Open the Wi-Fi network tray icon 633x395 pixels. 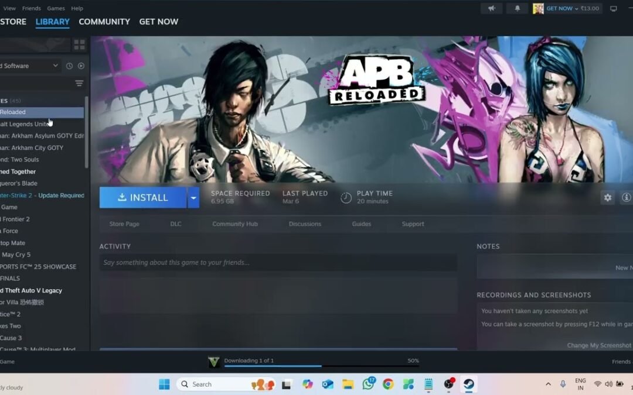coord(598,384)
